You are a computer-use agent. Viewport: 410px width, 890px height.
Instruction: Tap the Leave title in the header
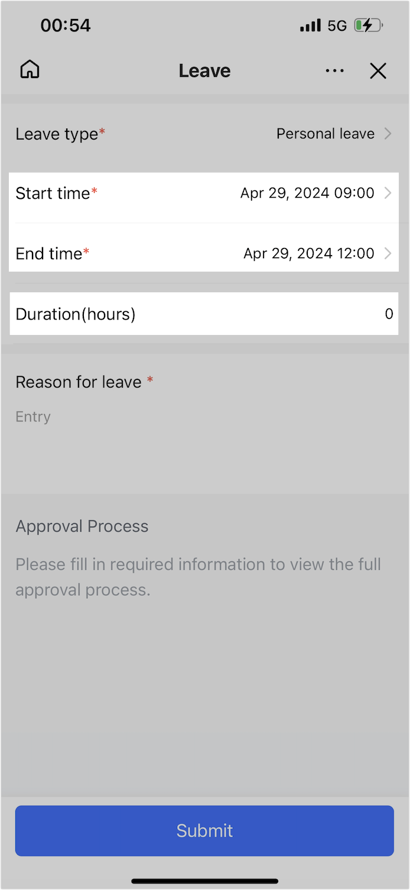pos(204,70)
